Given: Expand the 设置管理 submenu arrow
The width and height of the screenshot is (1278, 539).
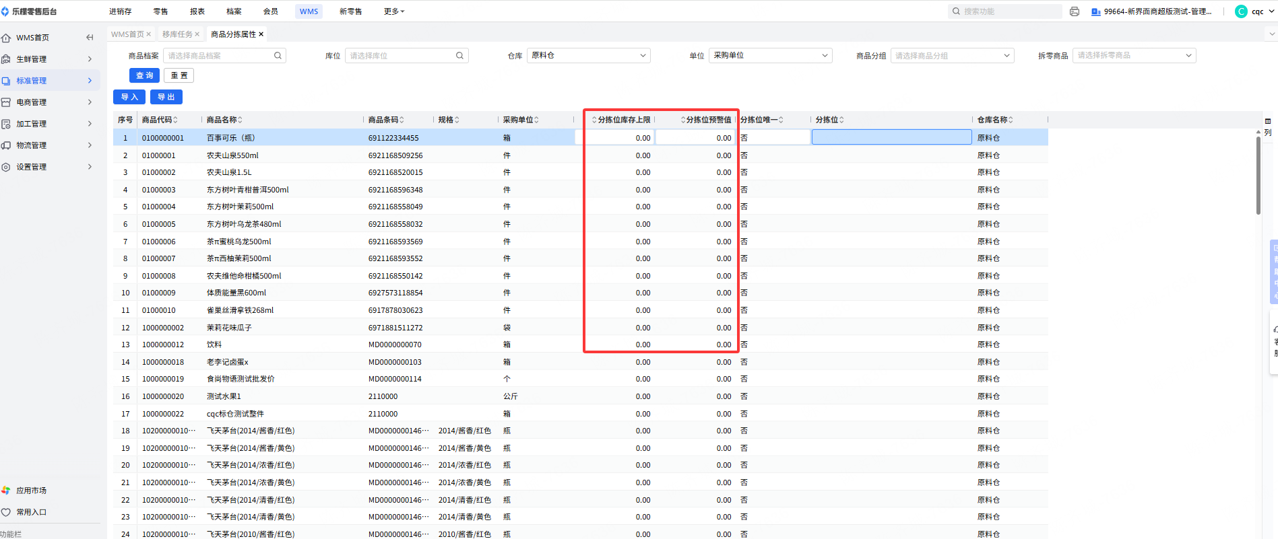Looking at the screenshot, I should (90, 167).
